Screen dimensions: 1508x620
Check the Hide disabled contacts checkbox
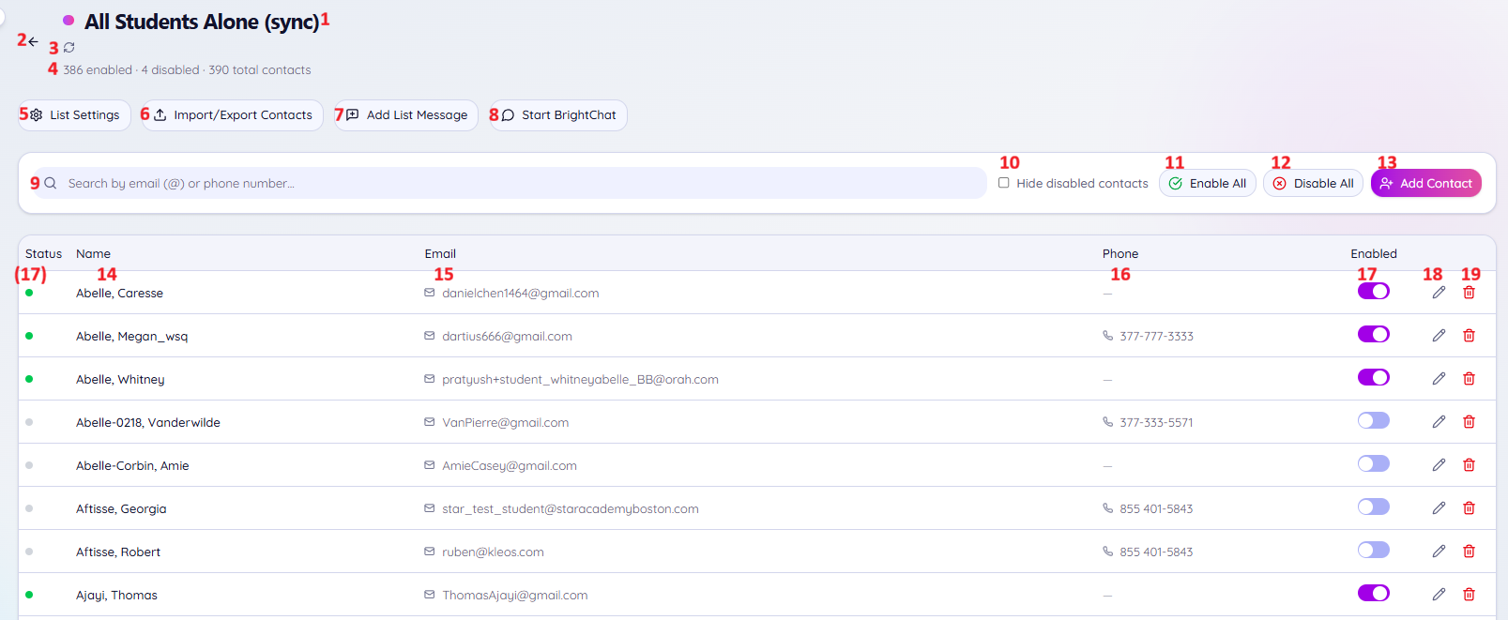click(1004, 183)
